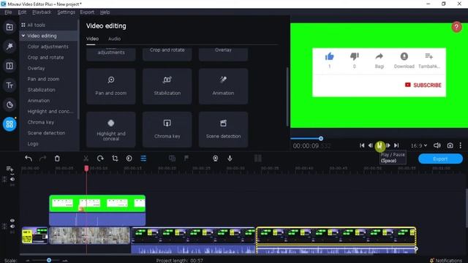Open the Edit menu
The height and width of the screenshot is (263, 468).
coord(22,12)
